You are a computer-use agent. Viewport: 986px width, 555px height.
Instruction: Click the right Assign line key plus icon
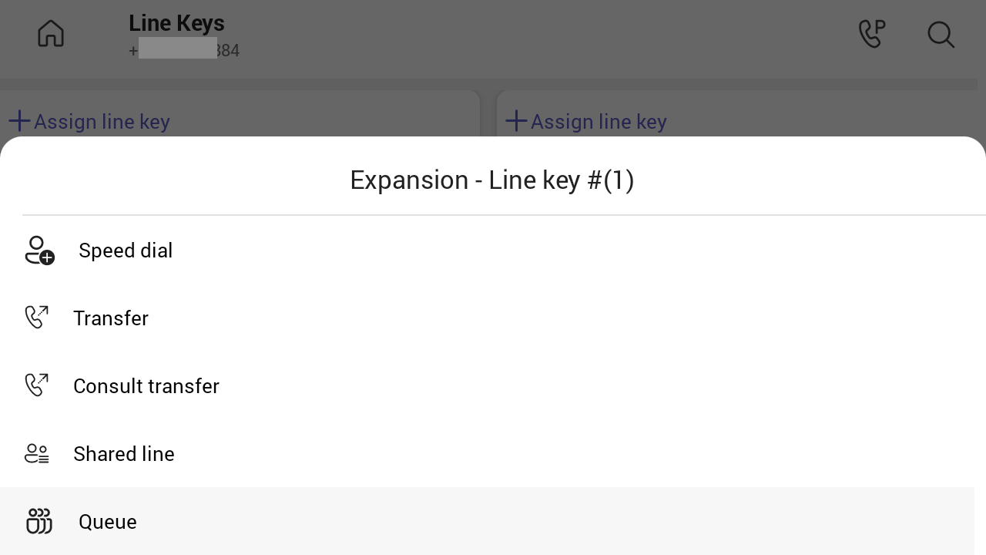(516, 121)
